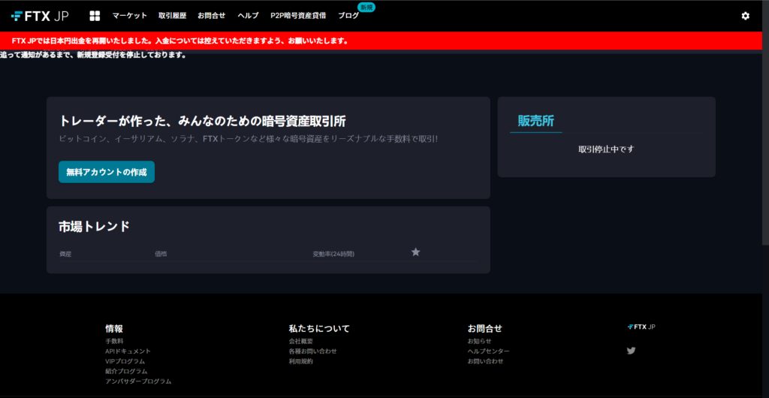Open the マーケット menu item
769x398 pixels.
(129, 16)
